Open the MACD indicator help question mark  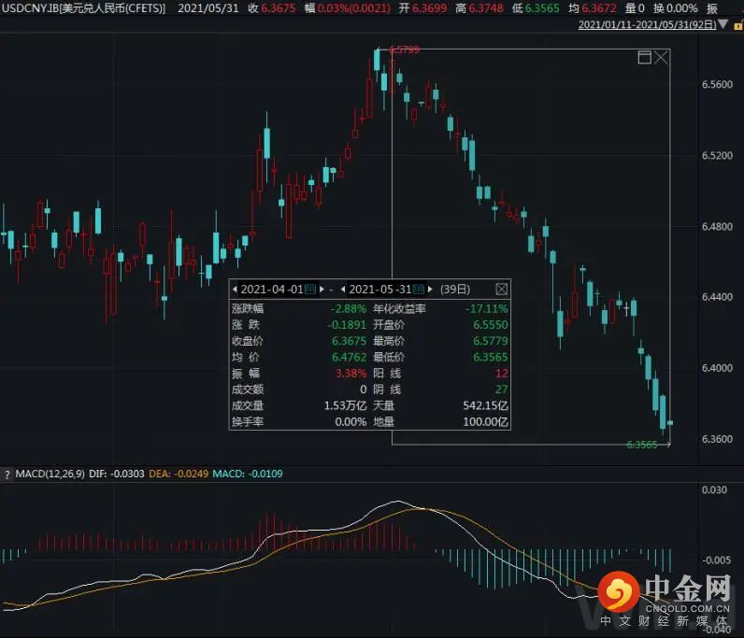(7, 475)
